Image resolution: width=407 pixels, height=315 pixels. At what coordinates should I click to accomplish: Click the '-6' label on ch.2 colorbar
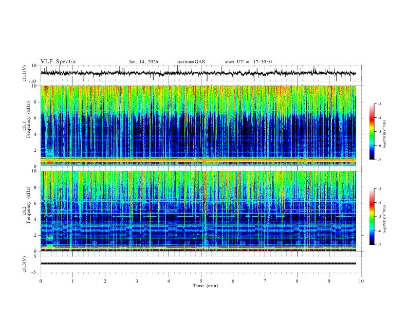coord(379,231)
